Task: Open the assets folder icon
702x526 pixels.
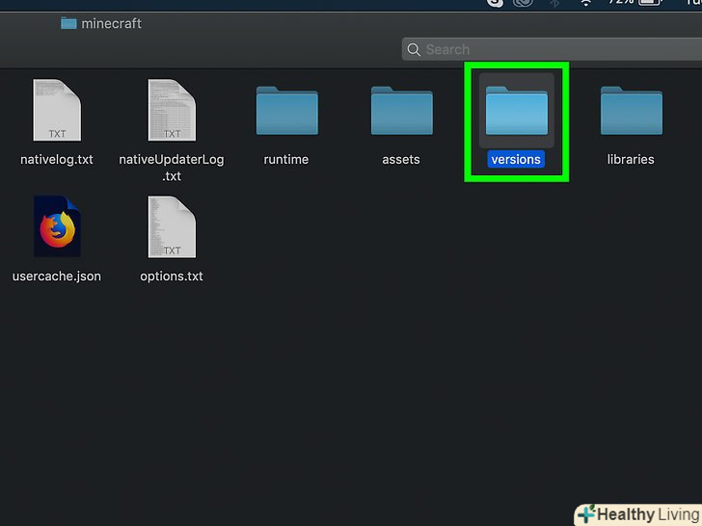Action: [401, 111]
